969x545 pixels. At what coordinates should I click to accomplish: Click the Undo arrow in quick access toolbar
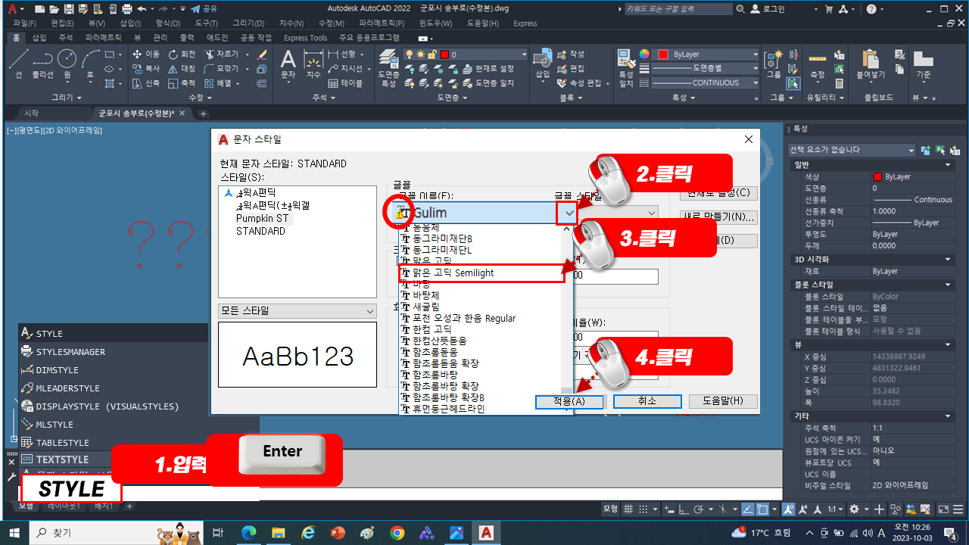(142, 9)
